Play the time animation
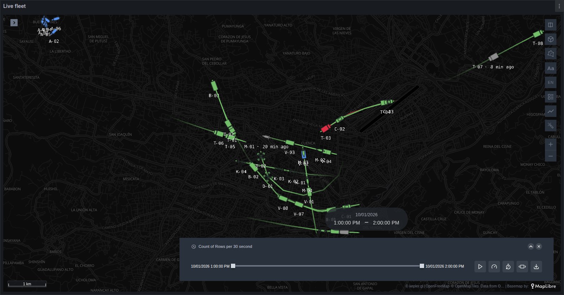The width and height of the screenshot is (564, 295). pos(480,267)
